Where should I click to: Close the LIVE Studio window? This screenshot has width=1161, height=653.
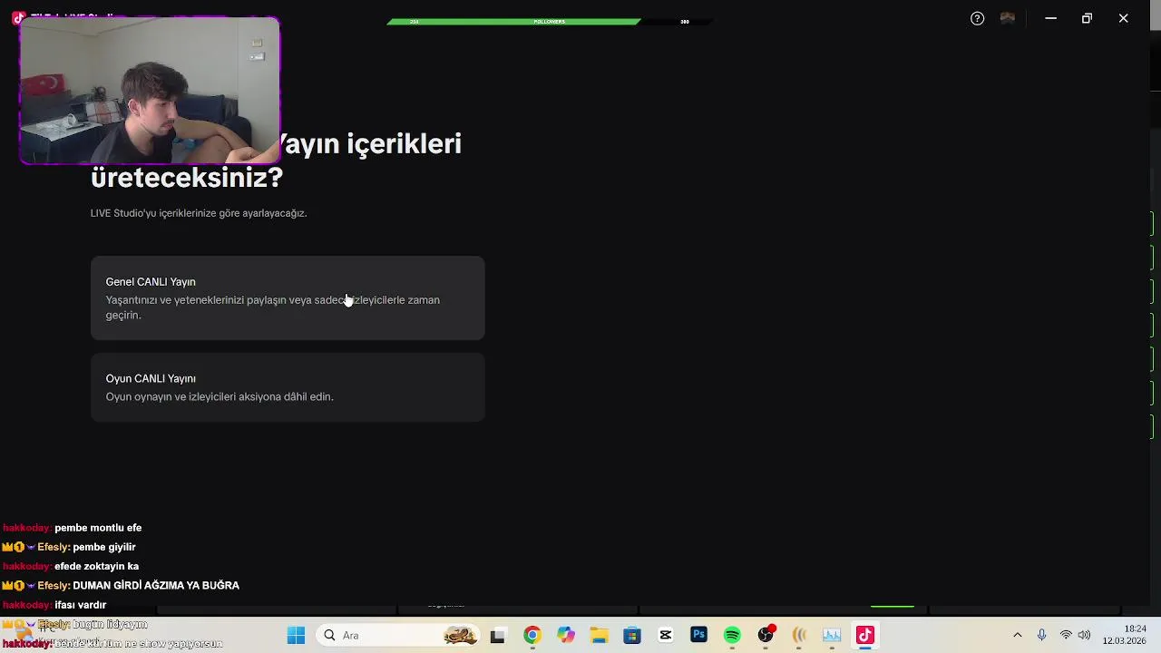pyautogui.click(x=1123, y=18)
